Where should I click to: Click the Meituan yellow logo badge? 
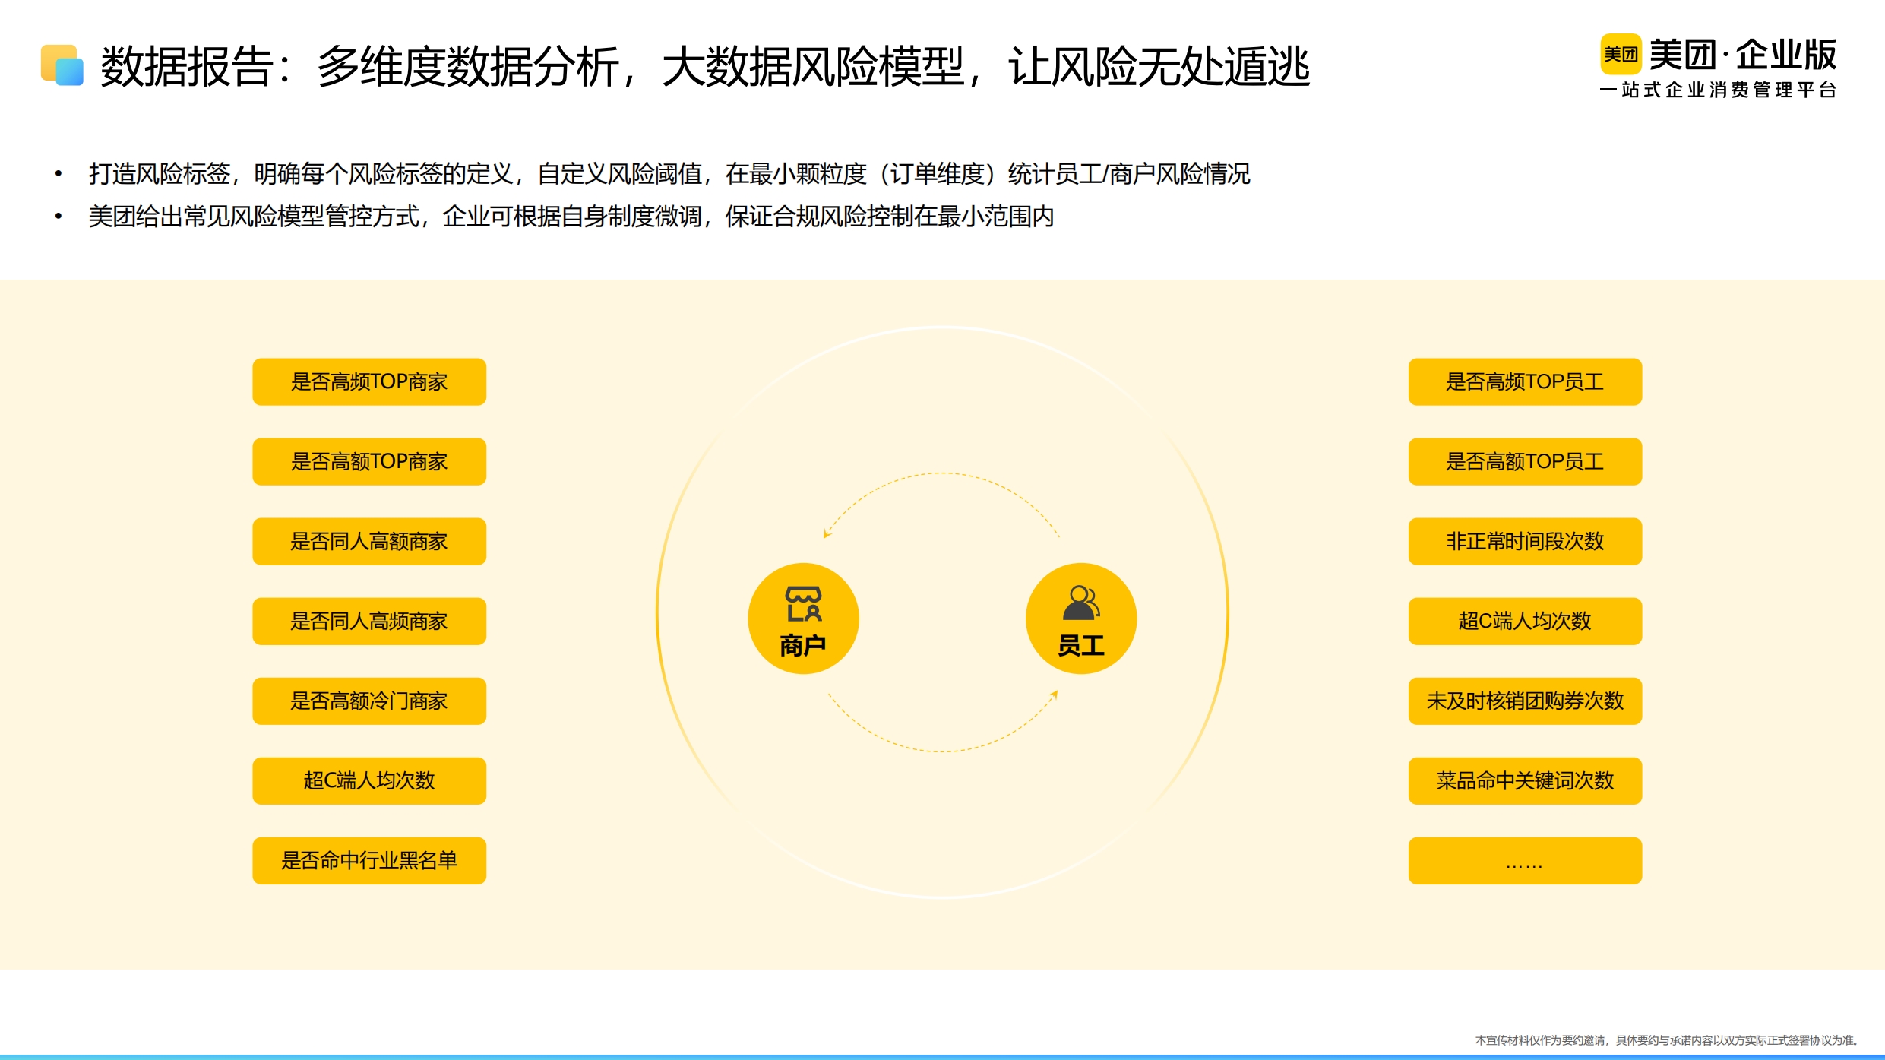click(x=1621, y=54)
